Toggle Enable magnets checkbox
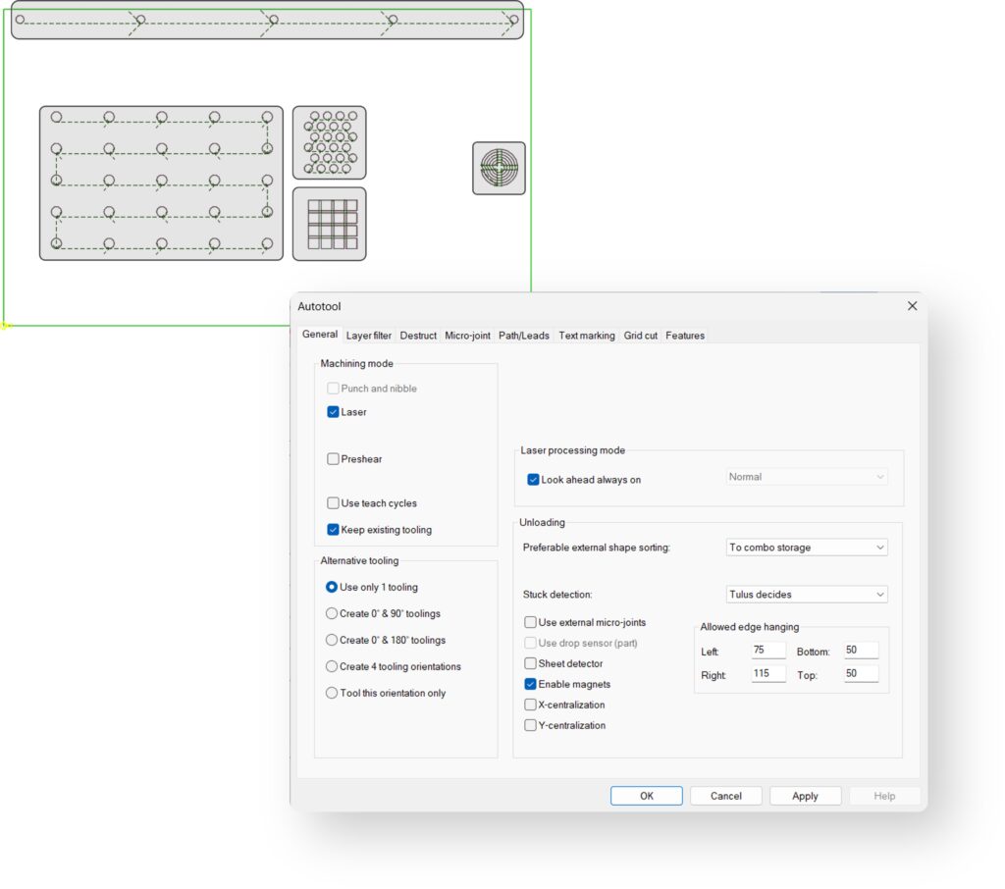This screenshot has height=889, width=1005. pyautogui.click(x=531, y=685)
